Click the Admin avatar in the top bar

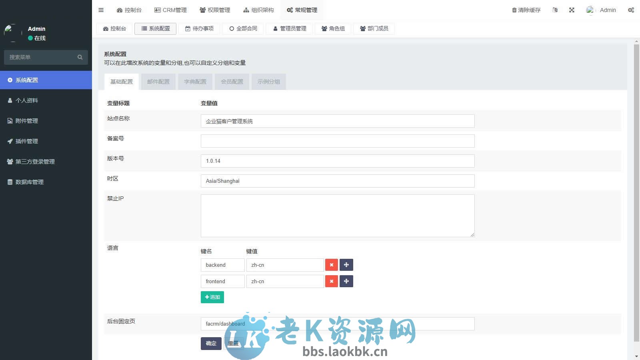(590, 10)
